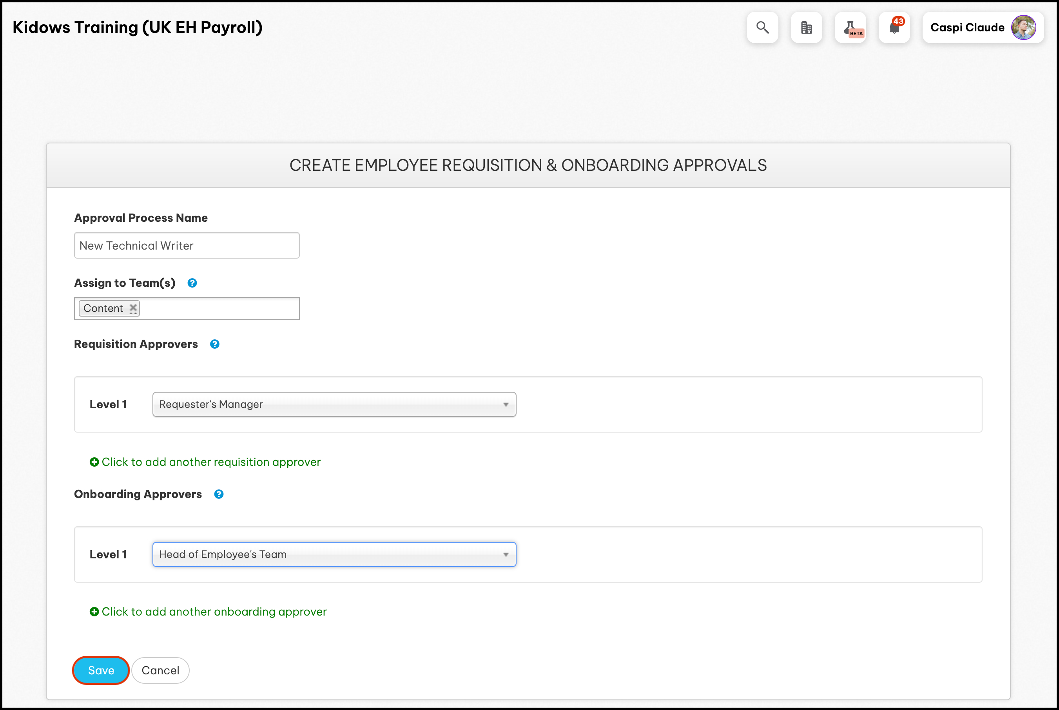Remove the Content team tag
Image resolution: width=1059 pixels, height=710 pixels.
[133, 308]
